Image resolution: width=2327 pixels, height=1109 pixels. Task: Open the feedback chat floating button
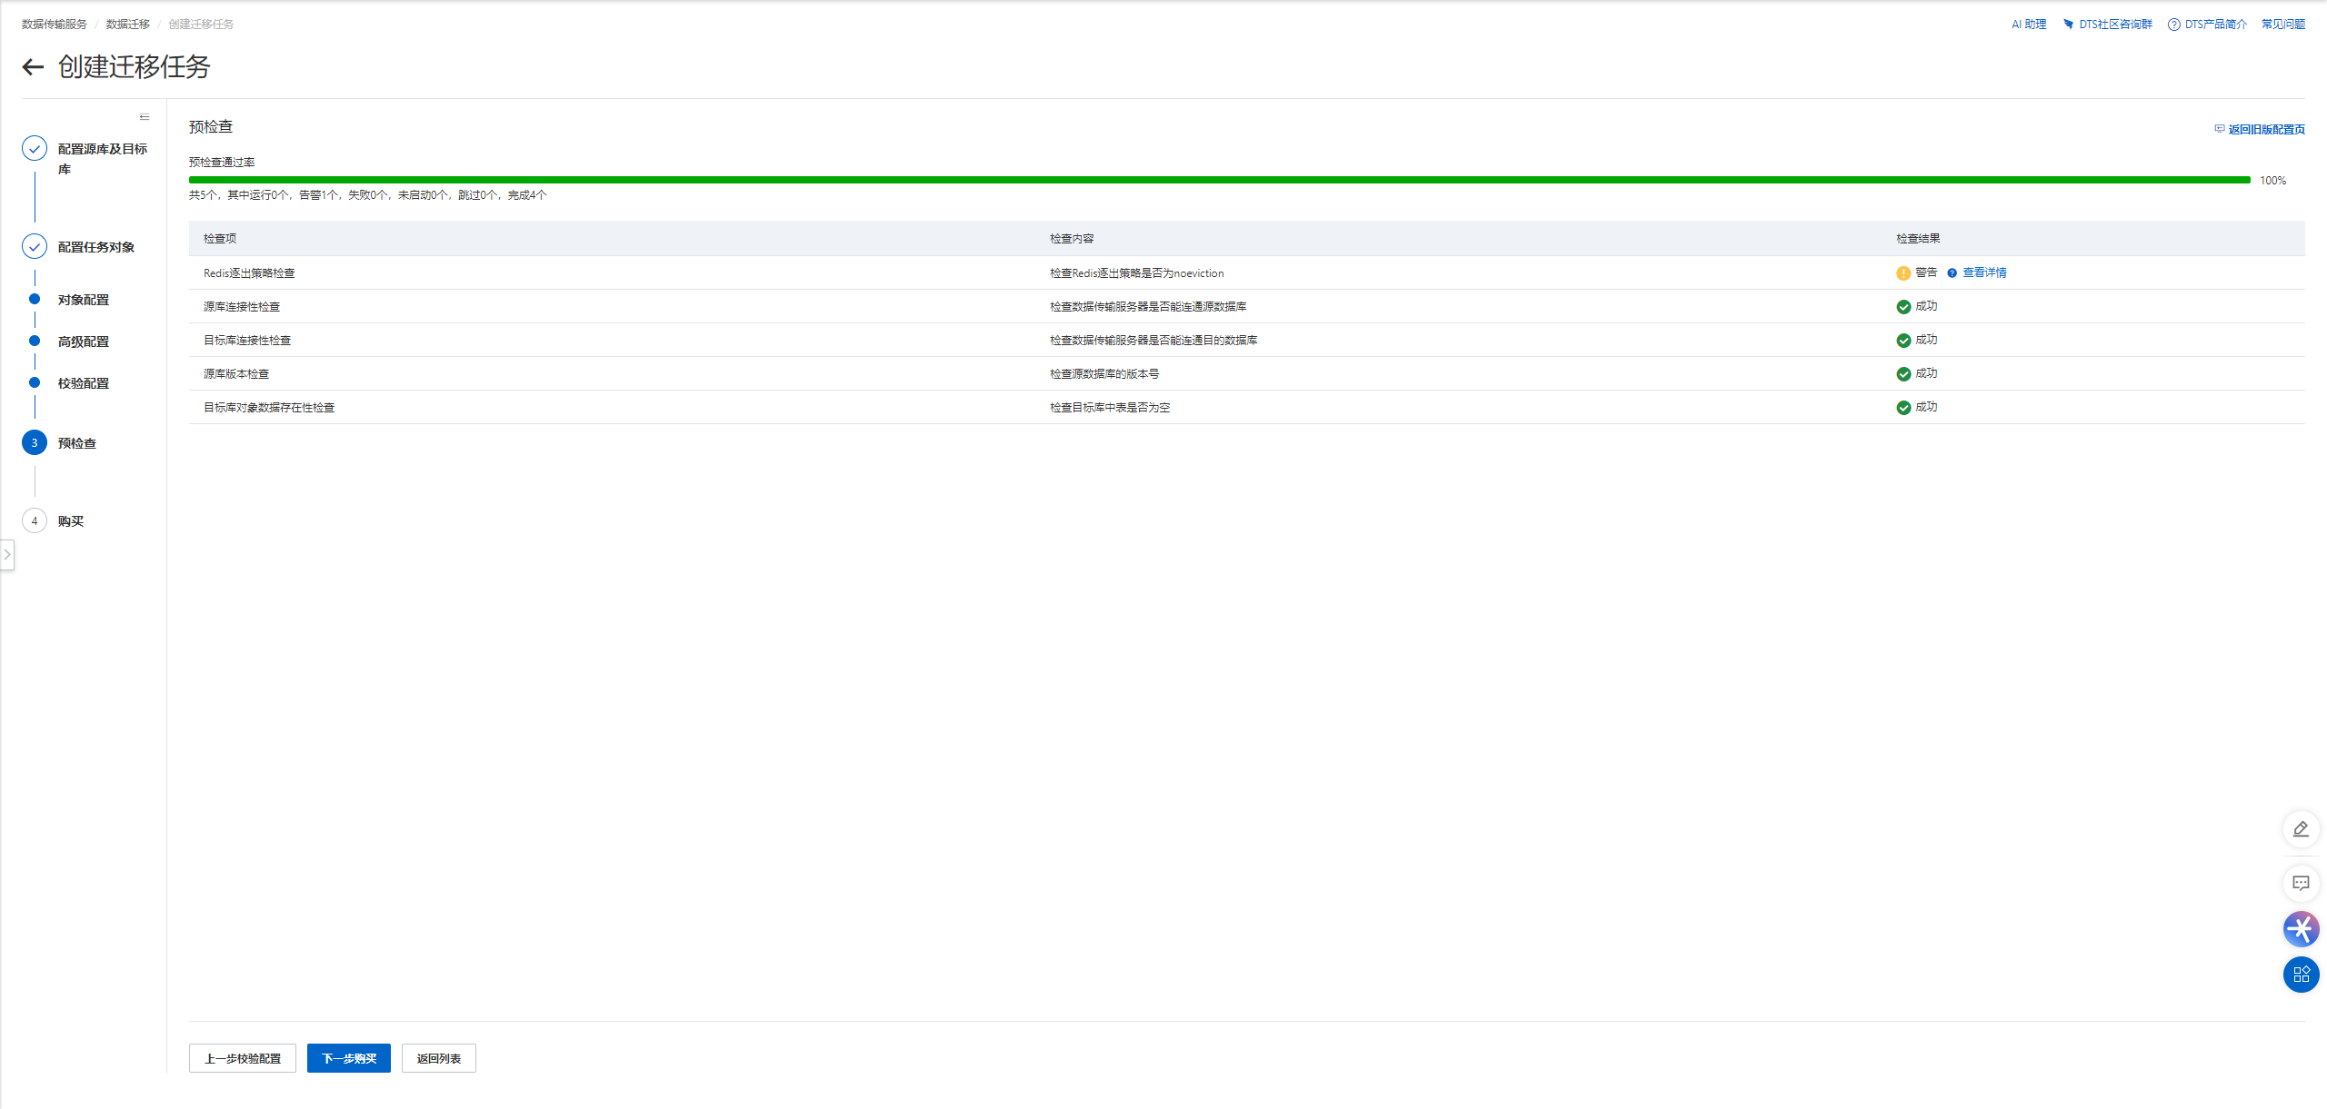(2301, 883)
